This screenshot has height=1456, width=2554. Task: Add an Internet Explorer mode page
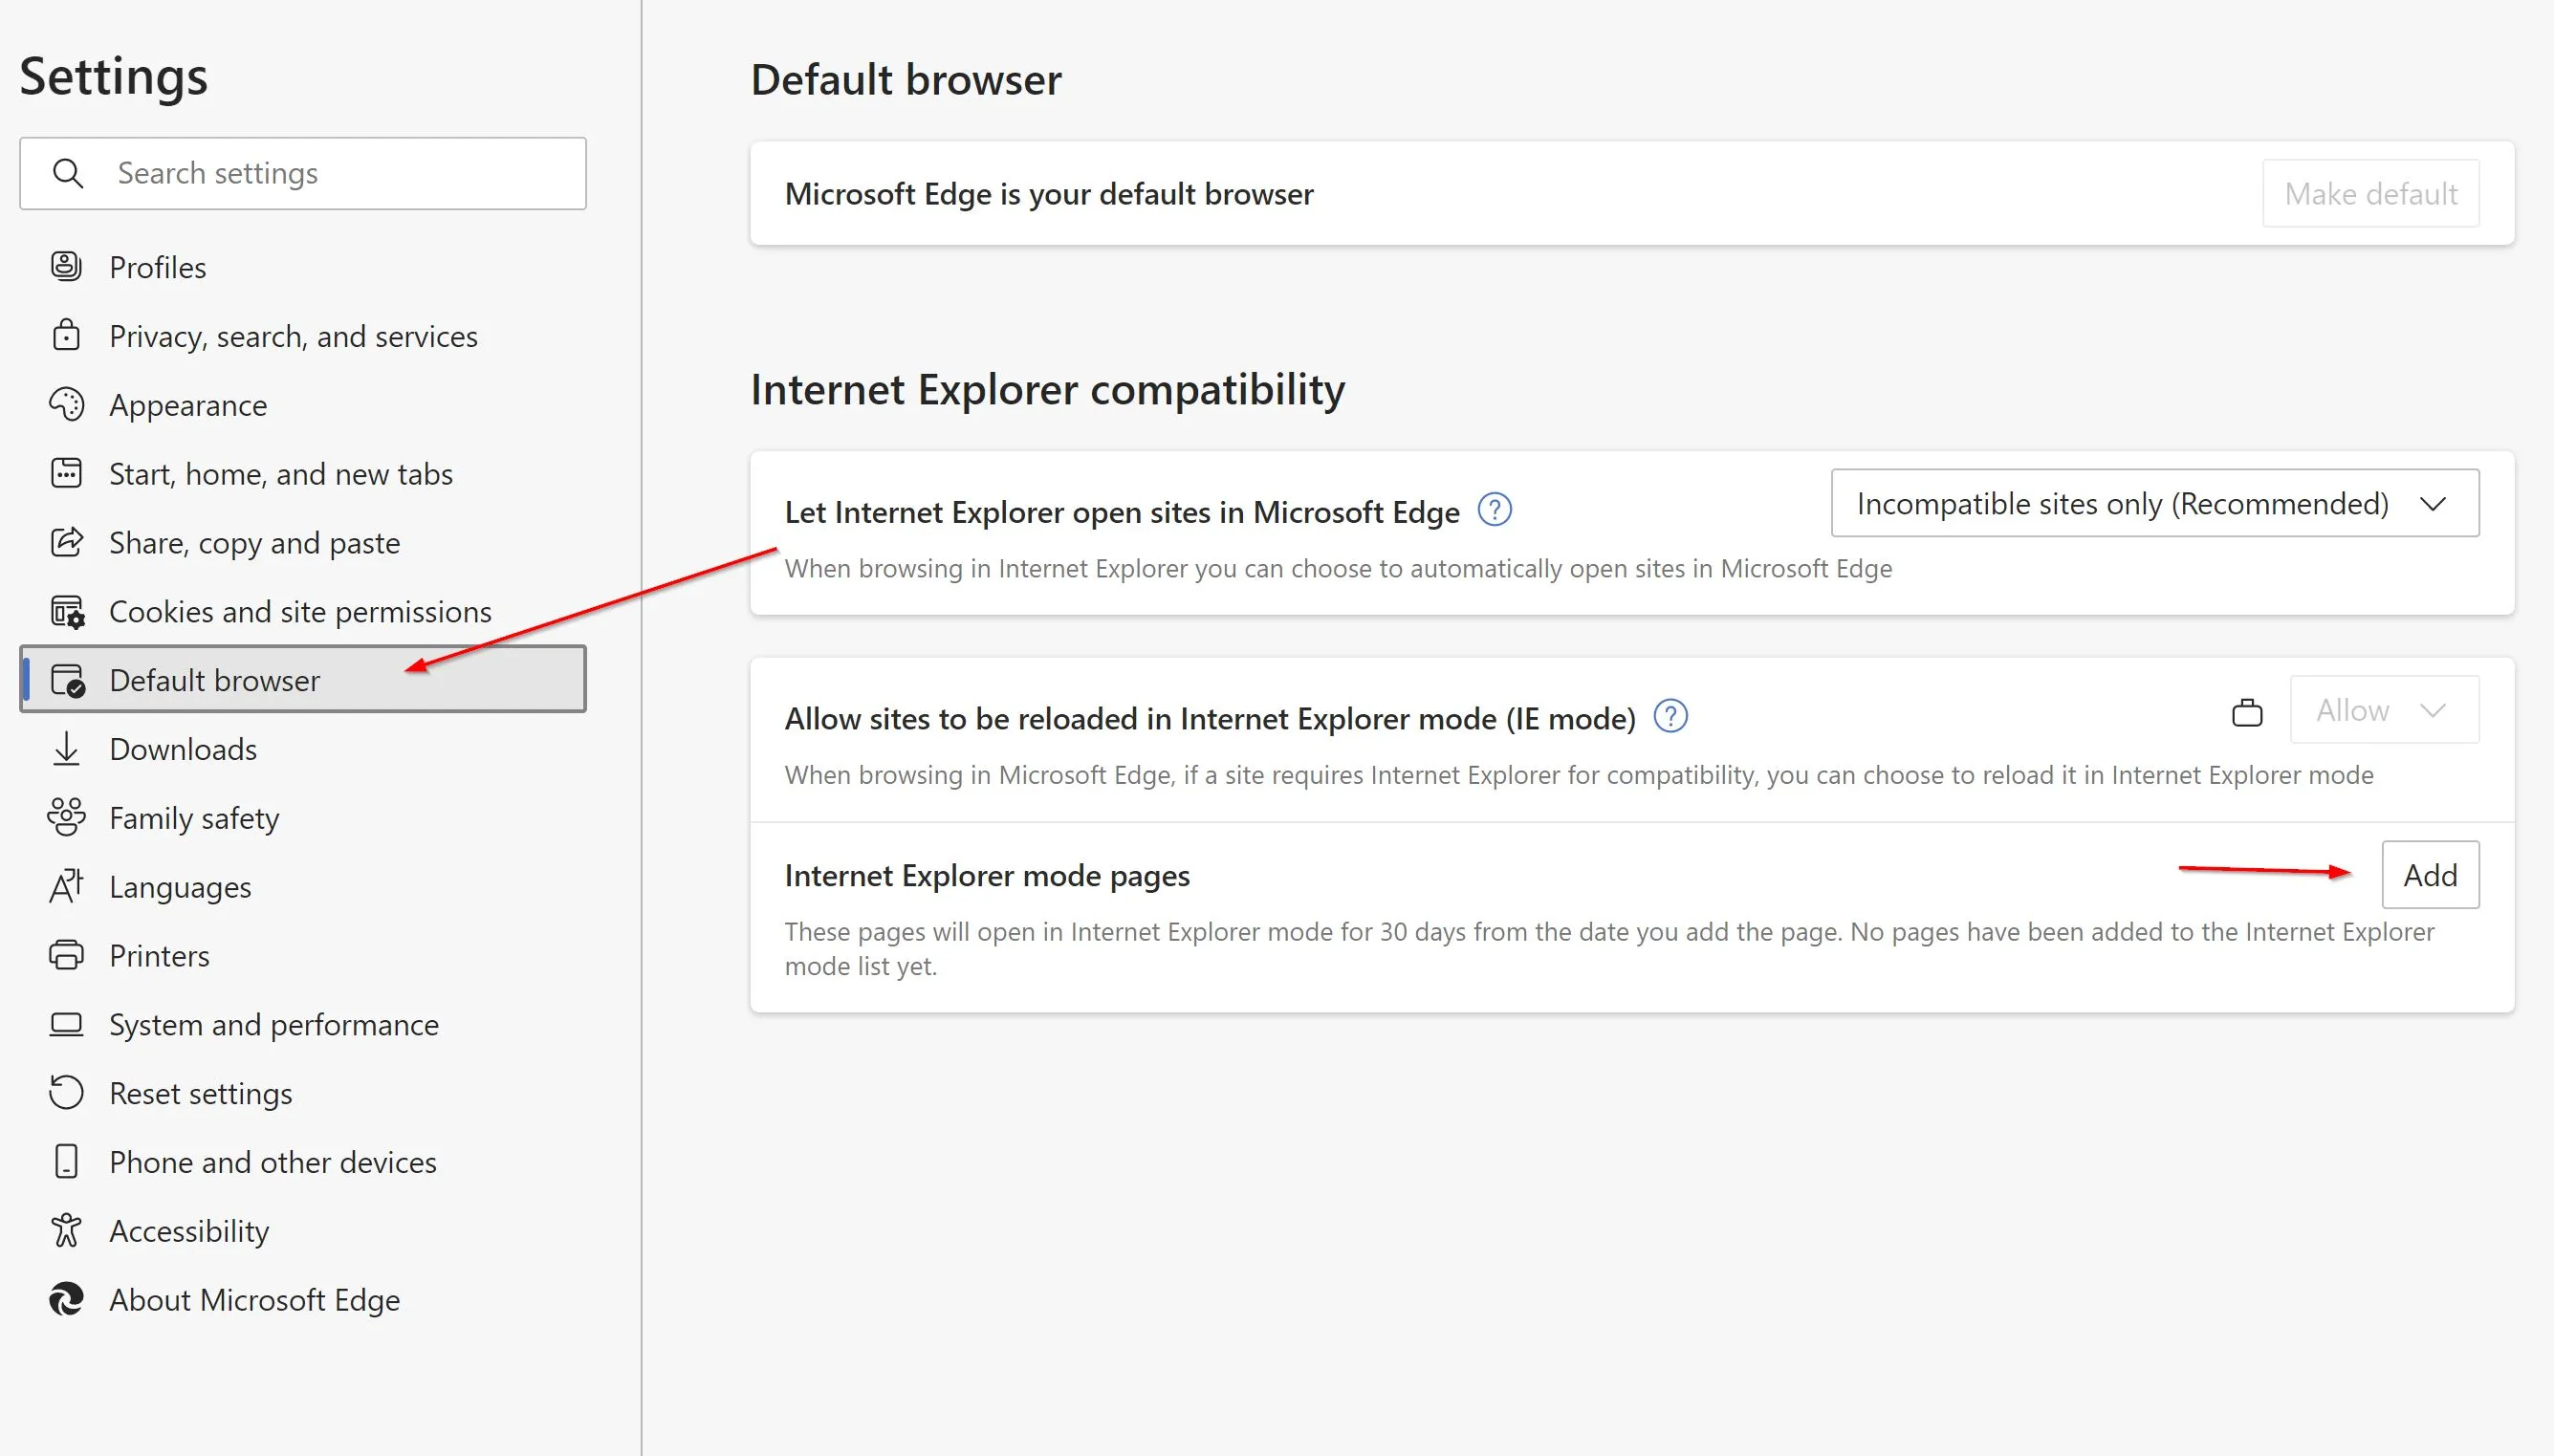[2430, 875]
